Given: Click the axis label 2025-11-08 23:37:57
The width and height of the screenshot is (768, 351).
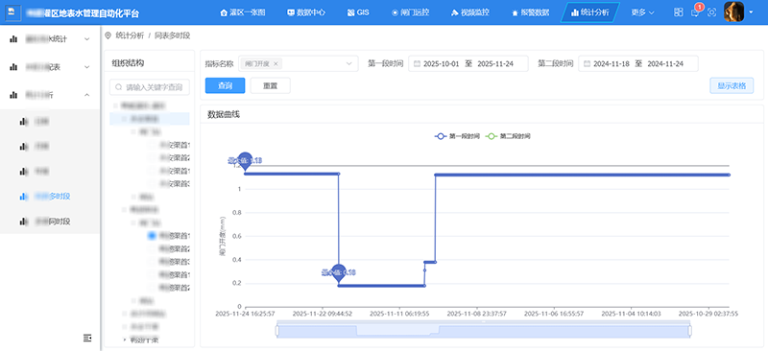Looking at the screenshot, I should 477,314.
